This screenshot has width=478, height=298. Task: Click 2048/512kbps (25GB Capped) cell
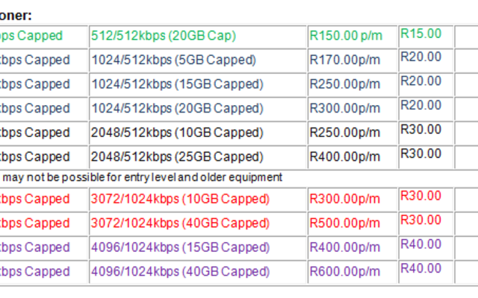(177, 157)
